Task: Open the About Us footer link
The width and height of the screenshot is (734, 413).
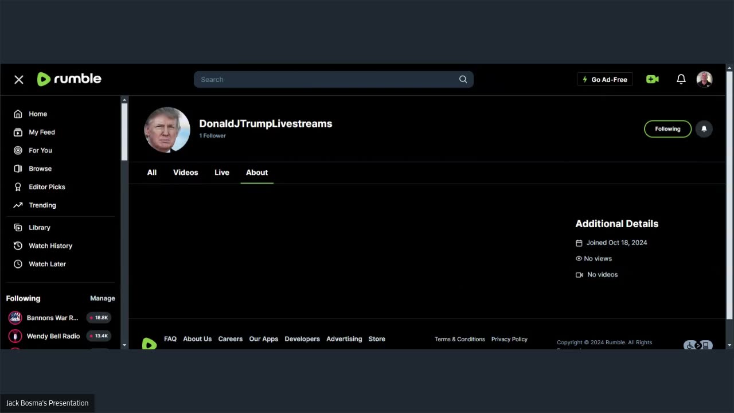Action: (197, 339)
